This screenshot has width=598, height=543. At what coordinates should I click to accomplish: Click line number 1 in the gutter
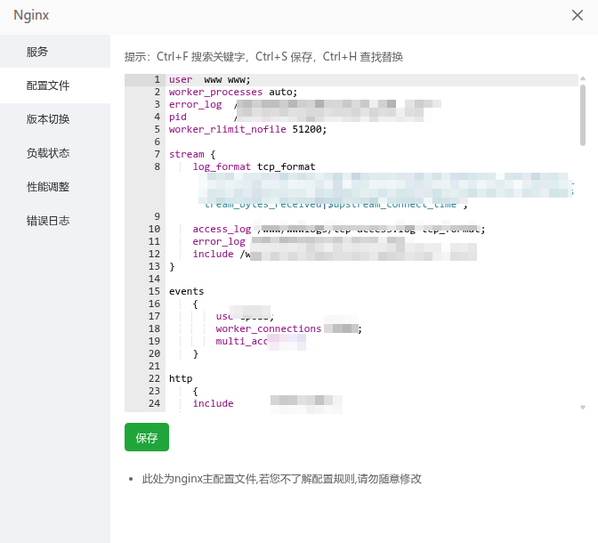[x=157, y=80]
